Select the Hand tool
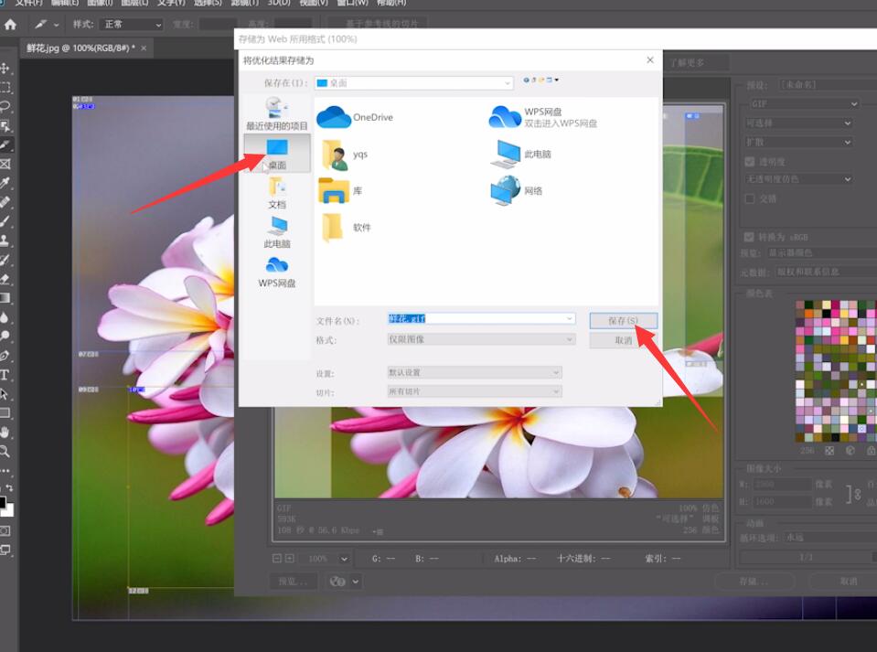The image size is (877, 652). pos(5,433)
